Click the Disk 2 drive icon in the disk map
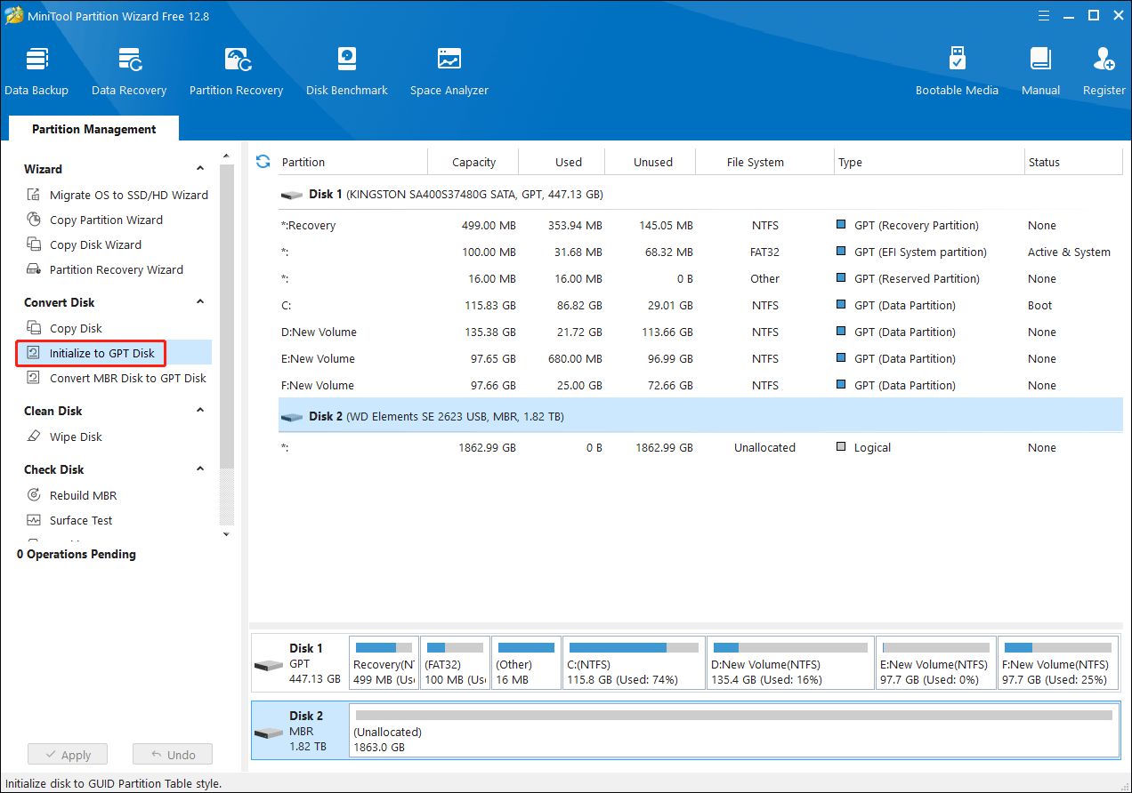Image resolution: width=1132 pixels, height=793 pixels. [269, 733]
